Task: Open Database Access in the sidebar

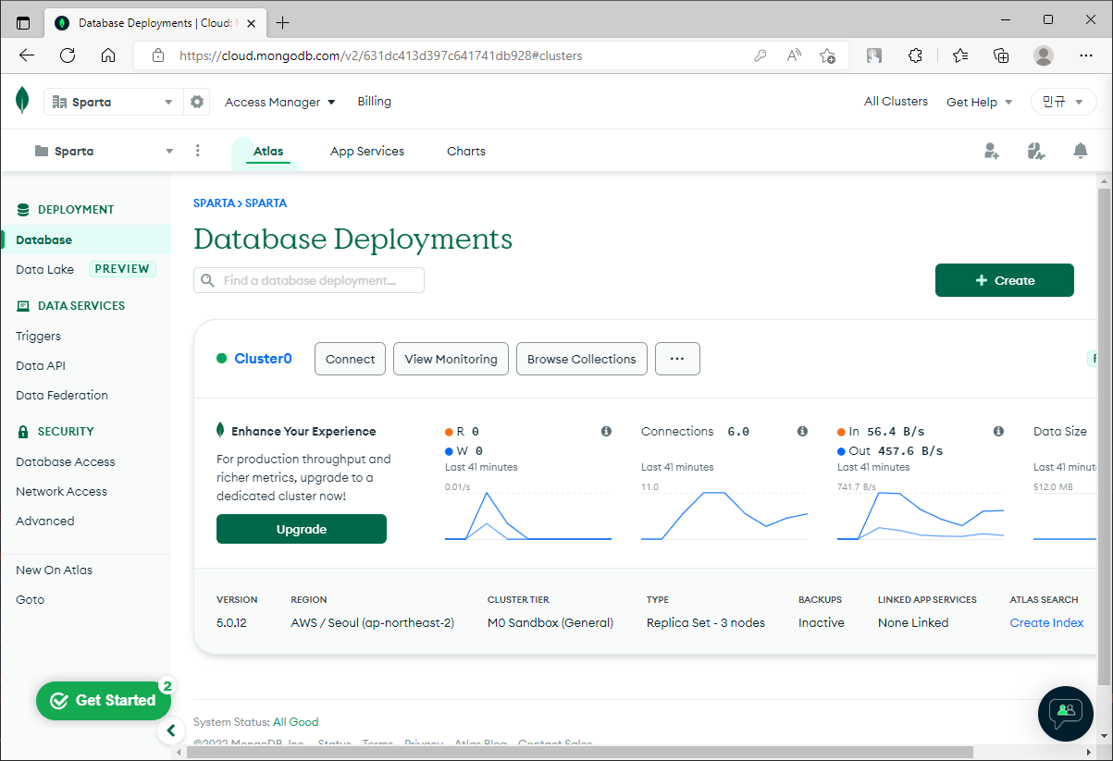Action: point(66,461)
